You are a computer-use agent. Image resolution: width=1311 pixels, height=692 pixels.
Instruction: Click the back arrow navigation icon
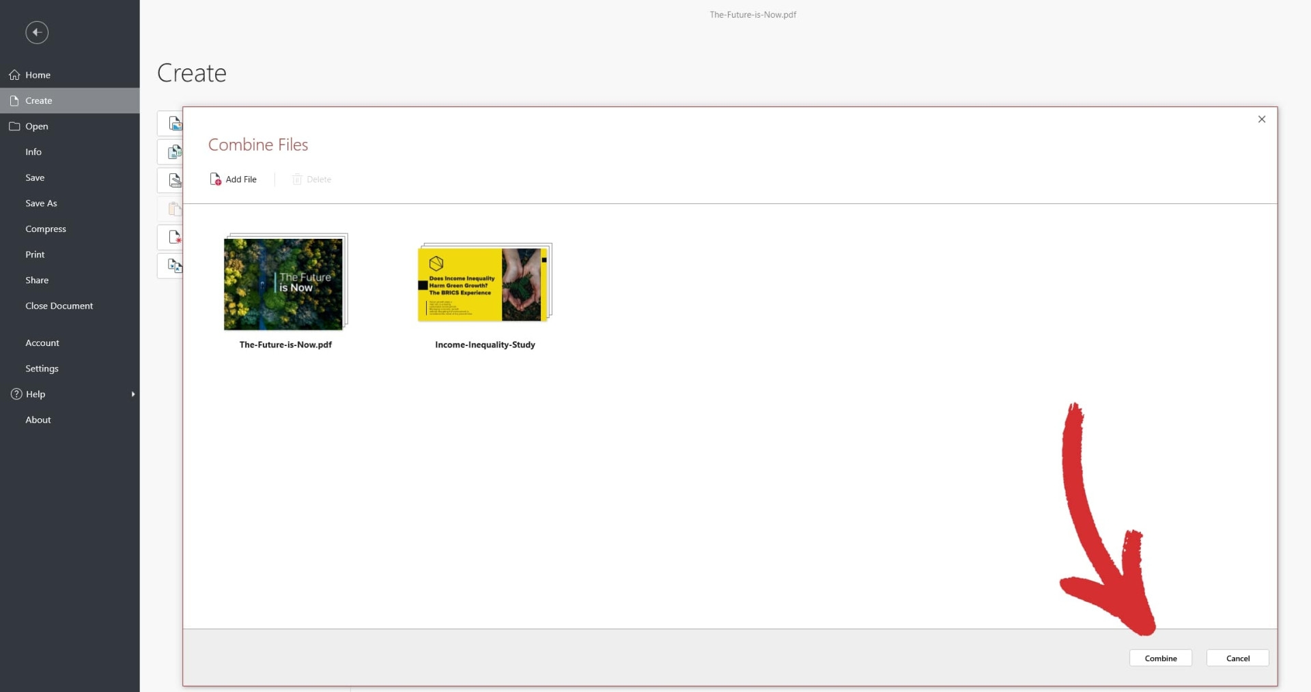tap(36, 32)
